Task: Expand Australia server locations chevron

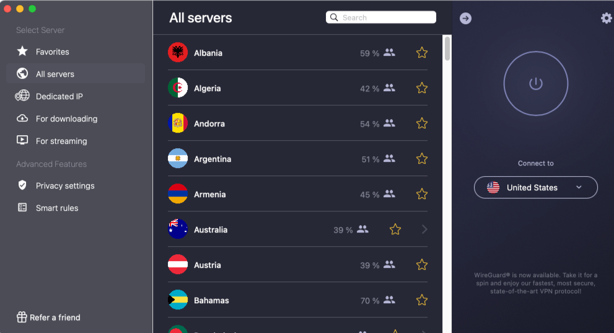Action: [424, 229]
